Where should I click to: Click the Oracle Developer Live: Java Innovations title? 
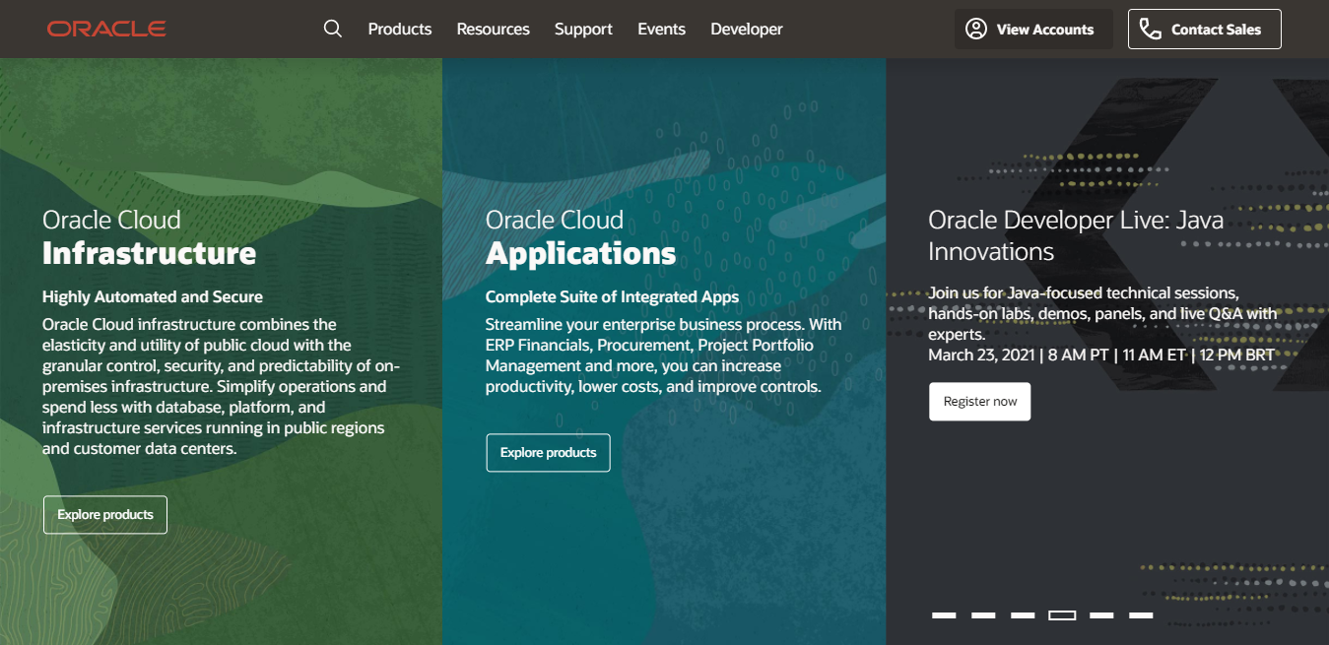click(1076, 235)
